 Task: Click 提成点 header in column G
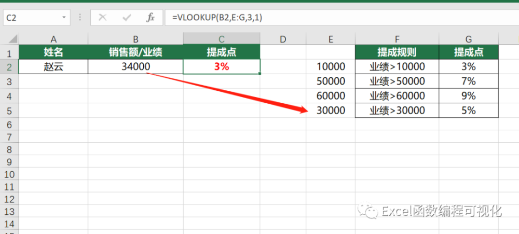coord(468,52)
